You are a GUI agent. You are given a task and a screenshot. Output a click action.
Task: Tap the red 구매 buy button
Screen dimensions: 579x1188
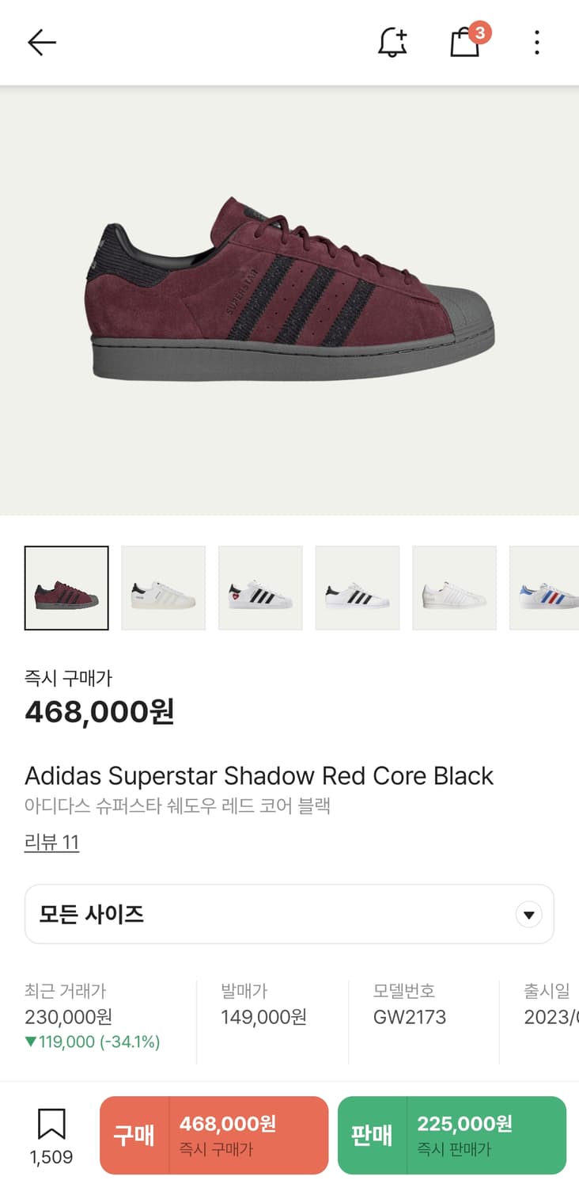214,1135
